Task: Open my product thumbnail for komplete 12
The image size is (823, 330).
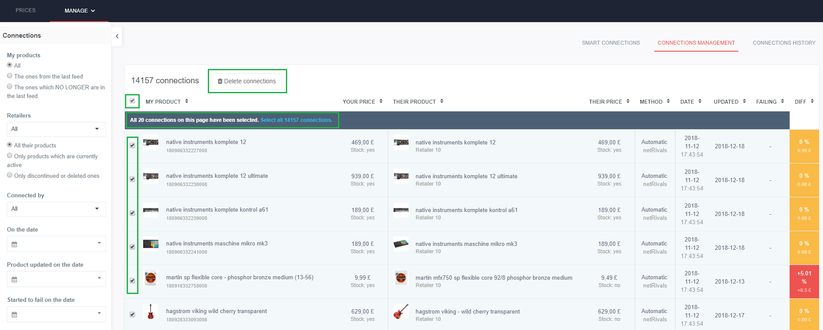Action: [151, 142]
